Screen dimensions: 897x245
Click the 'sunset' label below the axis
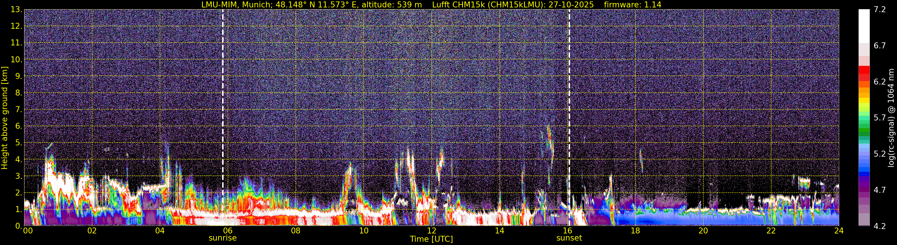569,238
